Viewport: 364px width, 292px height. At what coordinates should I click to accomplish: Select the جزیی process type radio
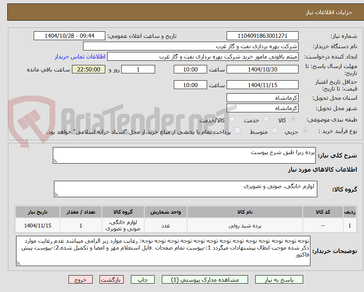(x=305, y=130)
